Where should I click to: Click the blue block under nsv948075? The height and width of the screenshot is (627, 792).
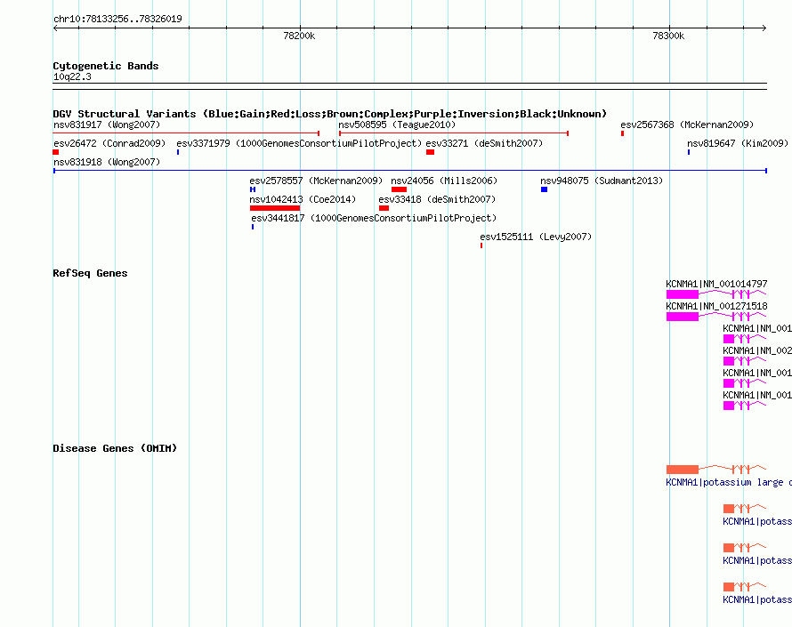point(544,189)
